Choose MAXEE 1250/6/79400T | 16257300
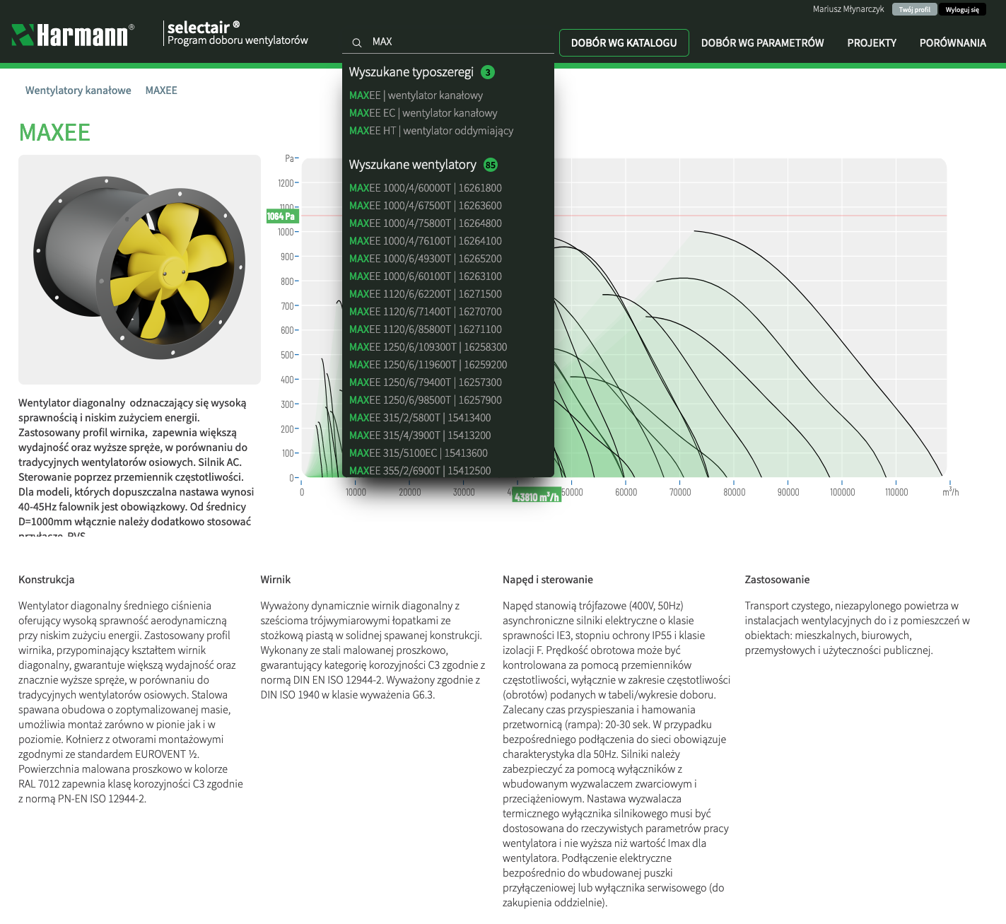1006x924 pixels. click(x=426, y=382)
